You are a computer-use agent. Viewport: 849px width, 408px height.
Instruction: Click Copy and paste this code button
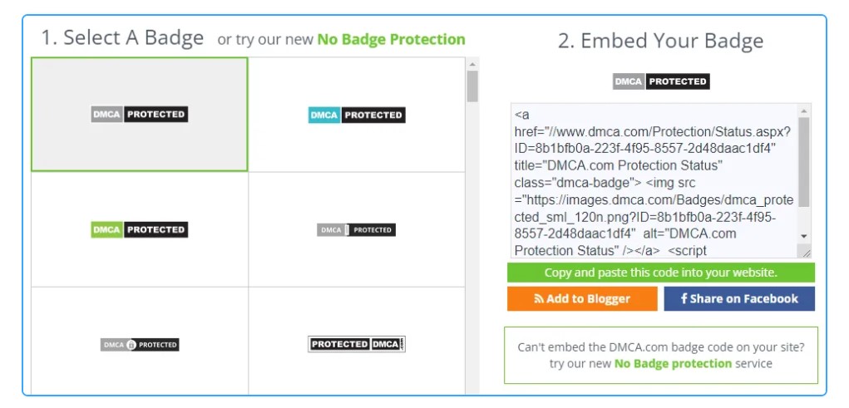click(x=661, y=273)
